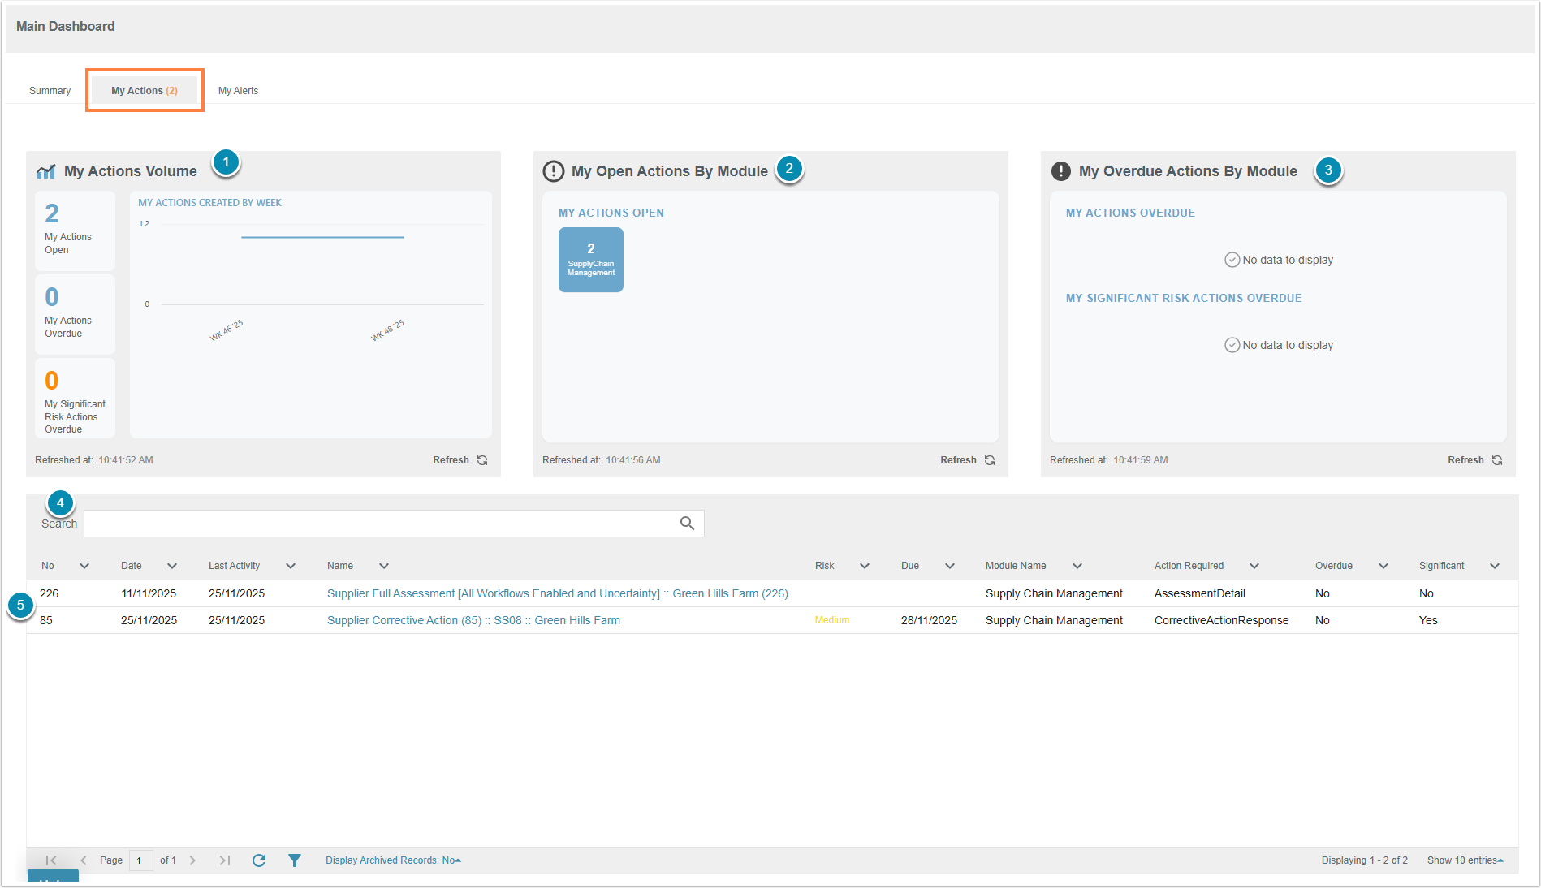Click the grid filter funnel icon
This screenshot has width=1541, height=888.
(295, 860)
